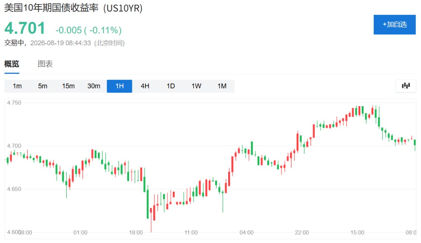Viewport: 421px width, 243px height.
Task: Select the 30m interval
Action: pos(94,86)
